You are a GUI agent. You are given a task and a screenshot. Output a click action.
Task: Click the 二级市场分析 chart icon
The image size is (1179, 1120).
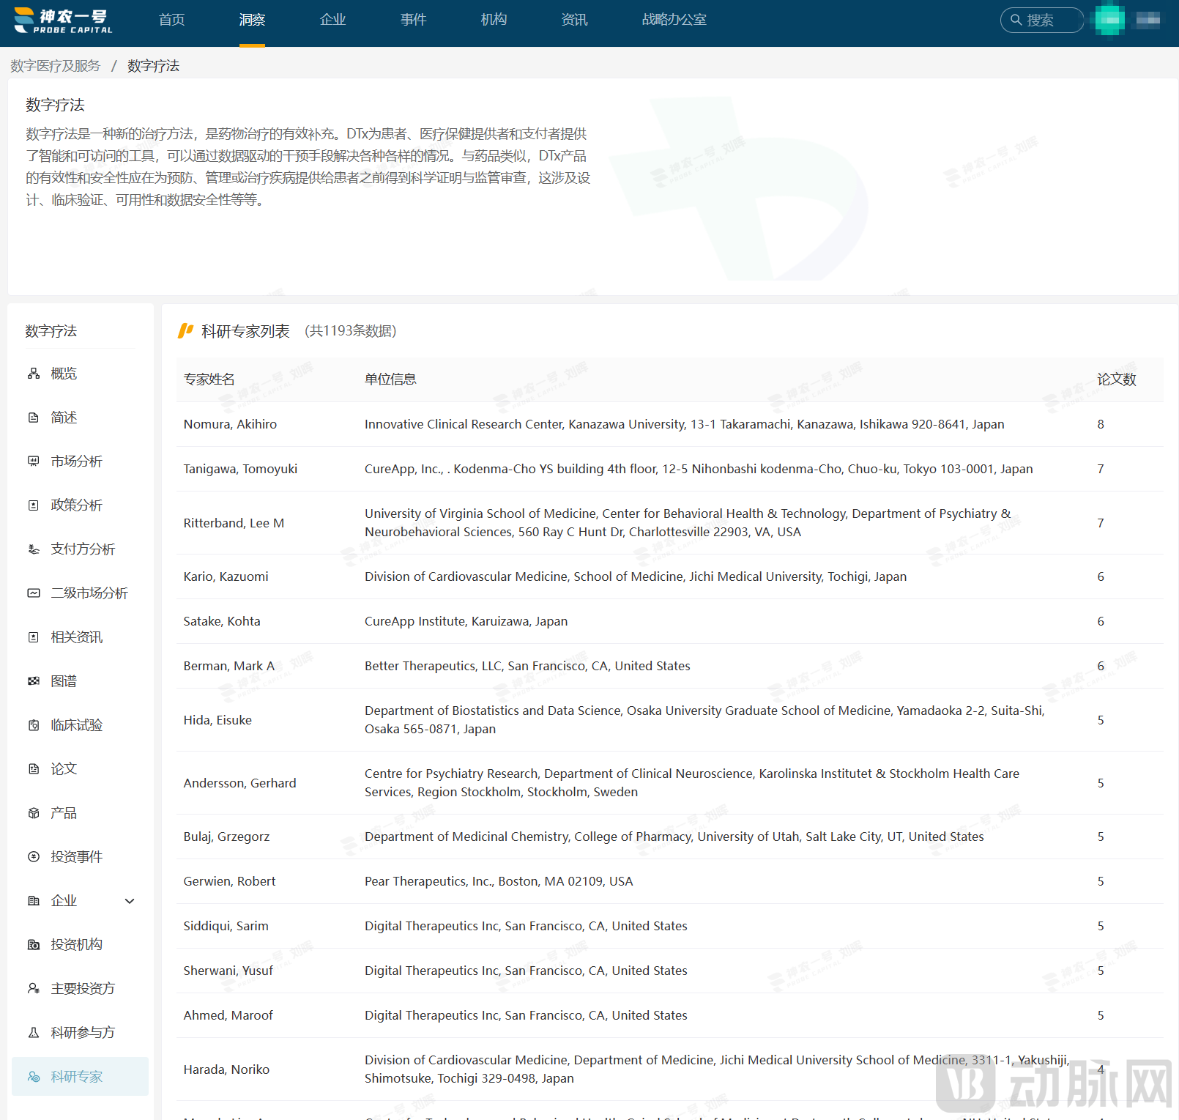point(34,593)
